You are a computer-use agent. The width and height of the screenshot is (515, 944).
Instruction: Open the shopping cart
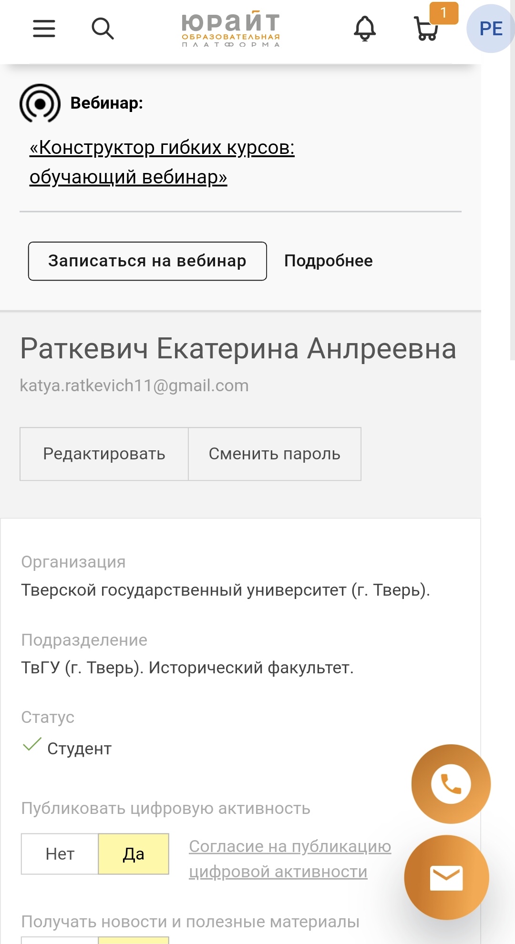426,30
